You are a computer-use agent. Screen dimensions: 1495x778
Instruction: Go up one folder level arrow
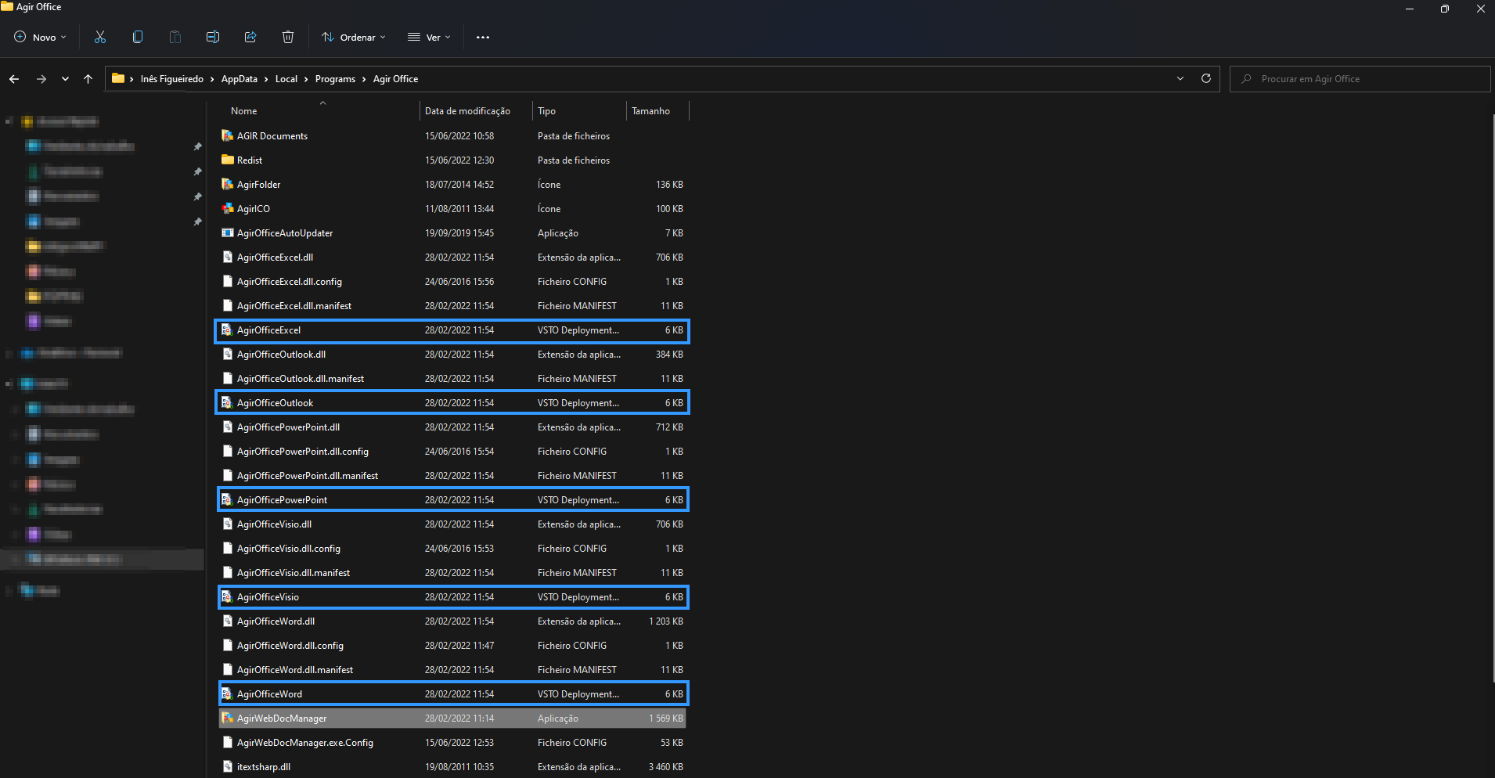(x=88, y=79)
